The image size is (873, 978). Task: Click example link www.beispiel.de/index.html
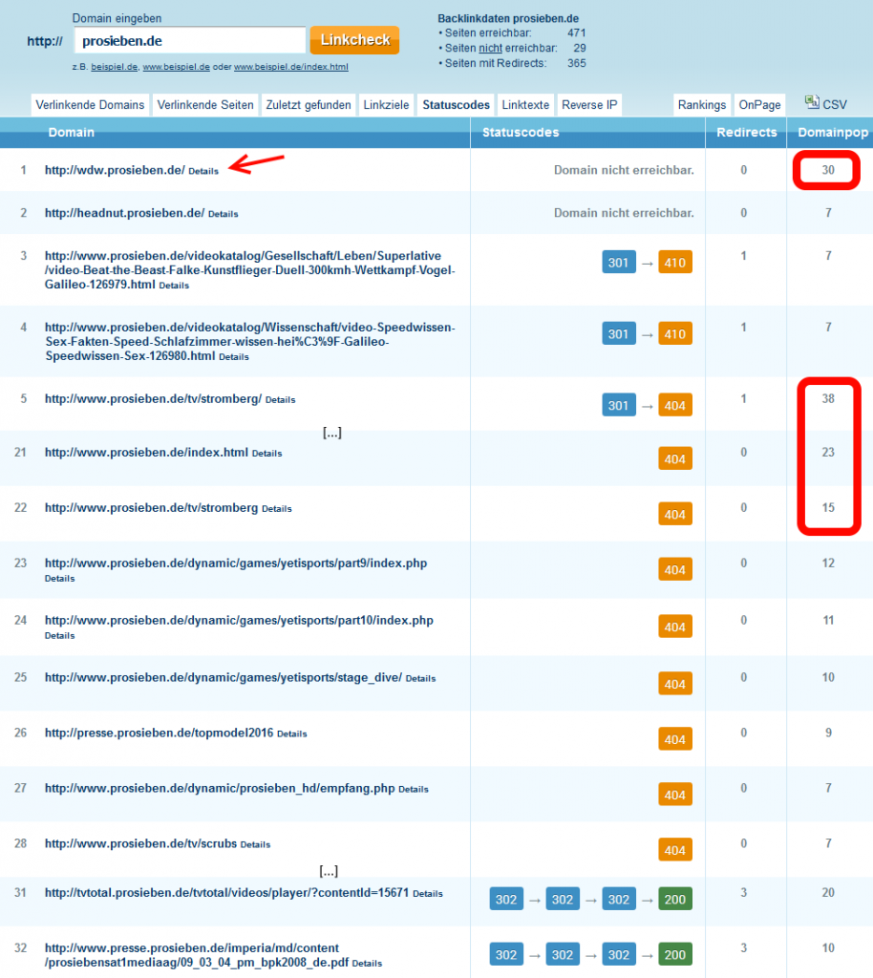tap(291, 67)
